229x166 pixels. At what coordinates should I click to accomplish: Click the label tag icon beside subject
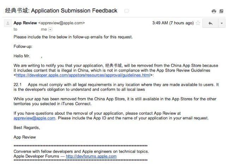pos(127,11)
